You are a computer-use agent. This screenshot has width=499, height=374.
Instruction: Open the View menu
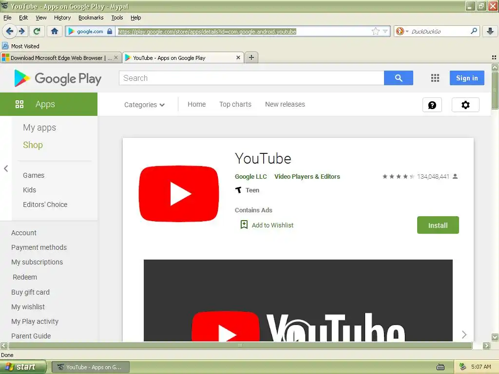(x=41, y=18)
